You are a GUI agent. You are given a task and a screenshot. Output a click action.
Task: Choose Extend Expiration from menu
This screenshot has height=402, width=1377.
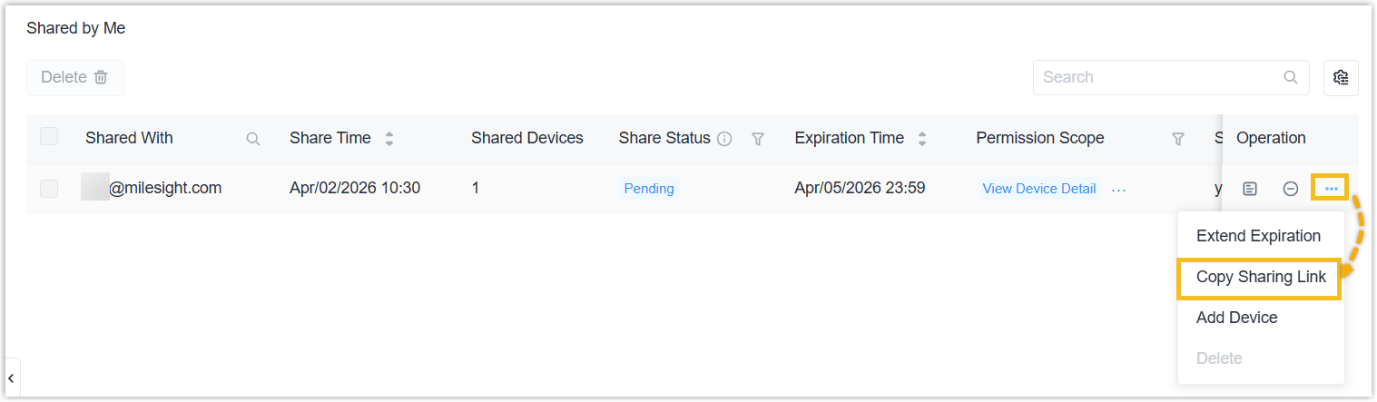(1258, 236)
